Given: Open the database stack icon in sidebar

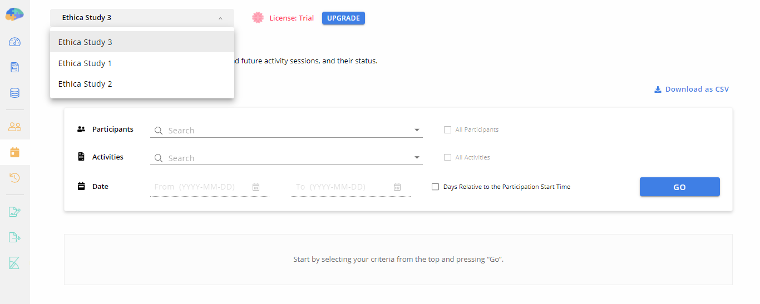Looking at the screenshot, I should (15, 93).
